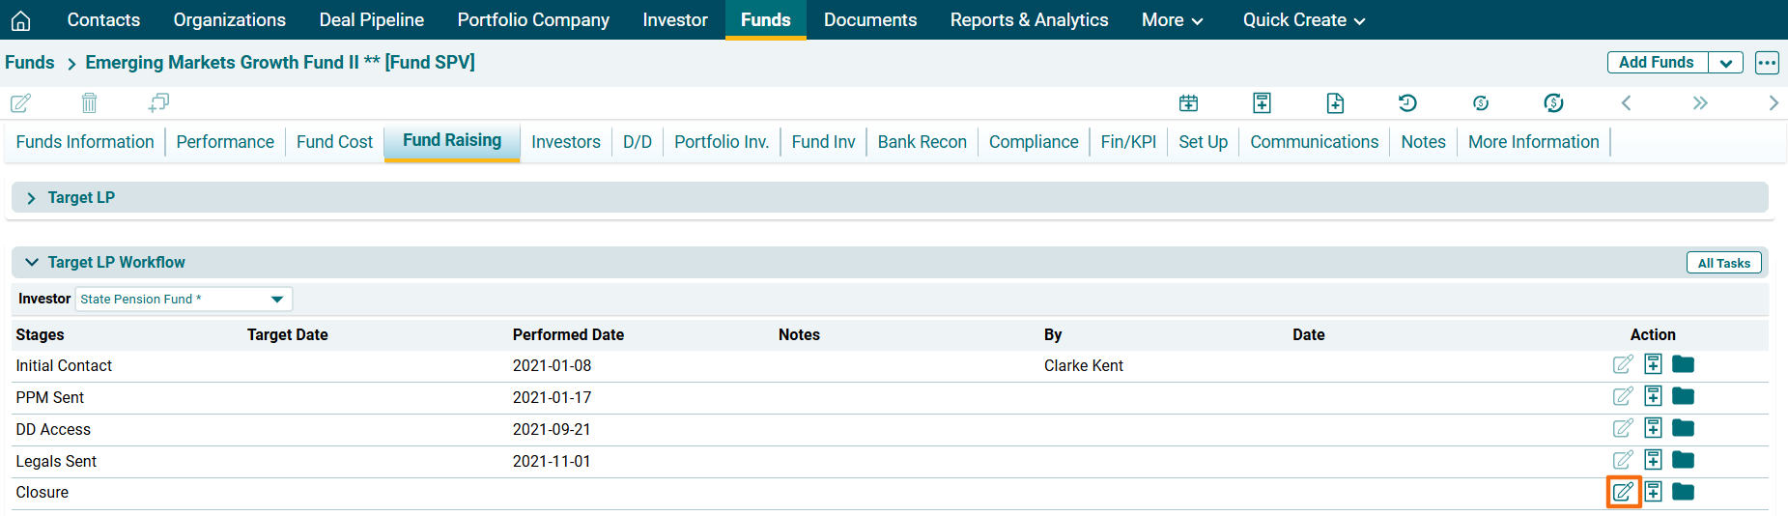This screenshot has width=1788, height=516.
Task: Collapse the Target LP Workflow section
Action: 31,263
